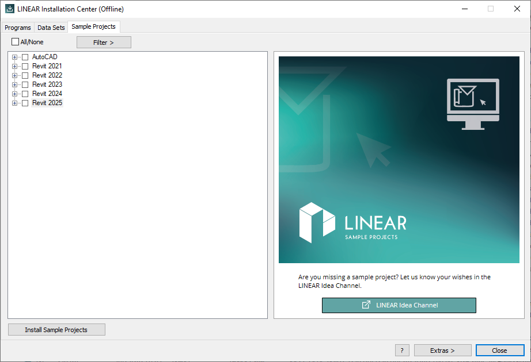Expand the AutoCAD tree node
531x362 pixels.
14,57
